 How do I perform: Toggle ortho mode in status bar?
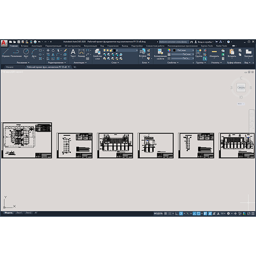tap(177, 213)
